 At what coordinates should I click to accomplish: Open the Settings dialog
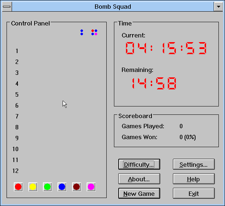click(x=193, y=165)
